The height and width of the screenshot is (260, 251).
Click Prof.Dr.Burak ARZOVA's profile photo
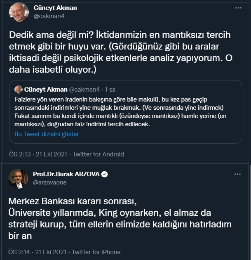pos(19,178)
